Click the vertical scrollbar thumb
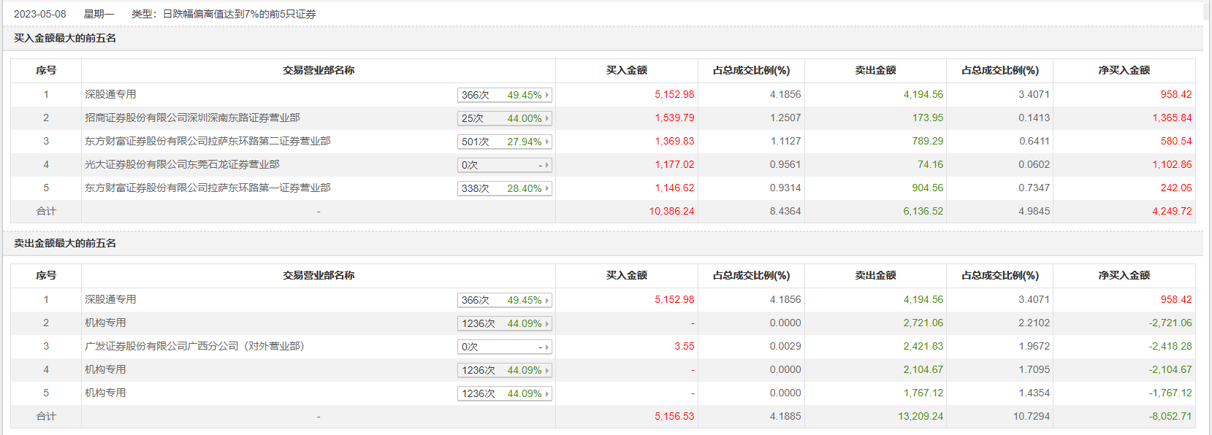Viewport: 1212px width, 435px height. tap(1207, 11)
